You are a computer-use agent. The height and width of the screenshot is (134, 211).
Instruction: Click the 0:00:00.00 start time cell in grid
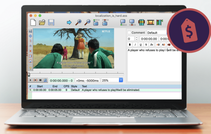[x=40, y=90]
